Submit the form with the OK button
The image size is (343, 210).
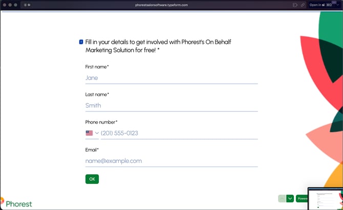pos(92,179)
